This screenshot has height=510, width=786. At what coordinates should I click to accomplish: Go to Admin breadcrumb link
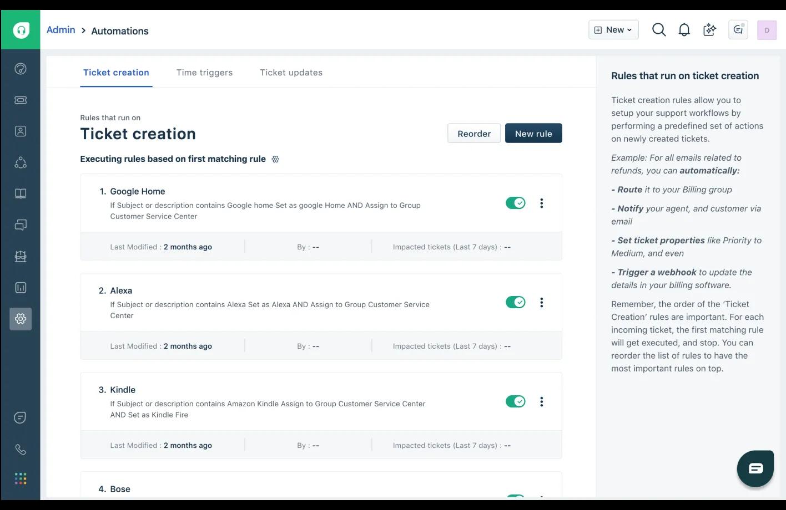[61, 30]
